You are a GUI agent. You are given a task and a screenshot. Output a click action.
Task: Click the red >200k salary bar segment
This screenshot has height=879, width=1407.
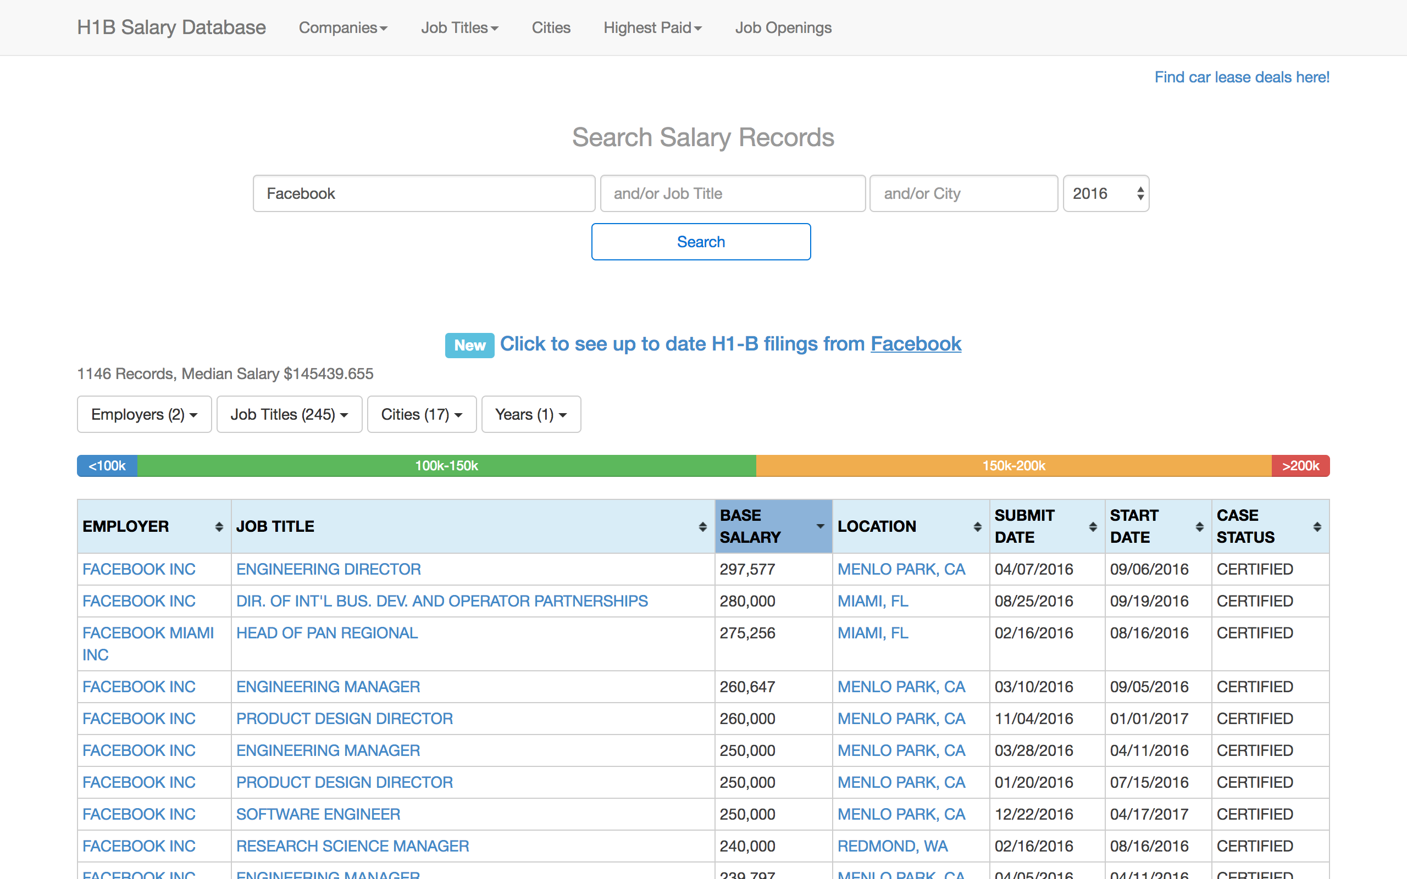pyautogui.click(x=1300, y=466)
